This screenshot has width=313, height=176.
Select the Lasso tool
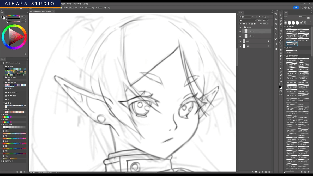click(x=281, y=21)
